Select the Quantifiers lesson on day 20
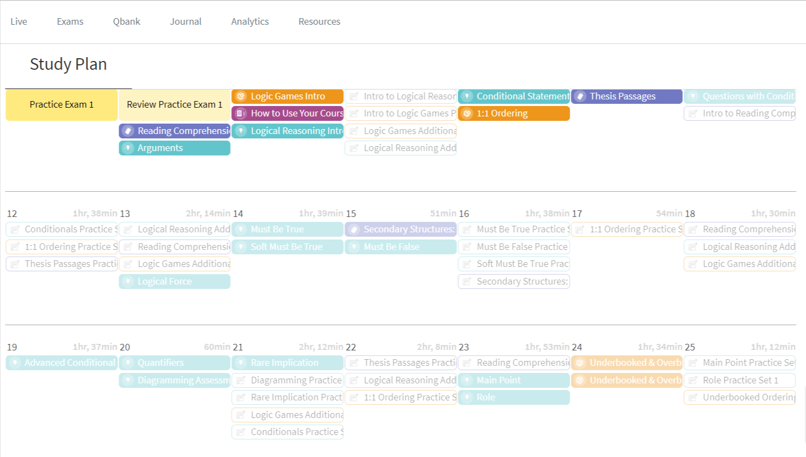The image size is (806, 457). point(174,363)
